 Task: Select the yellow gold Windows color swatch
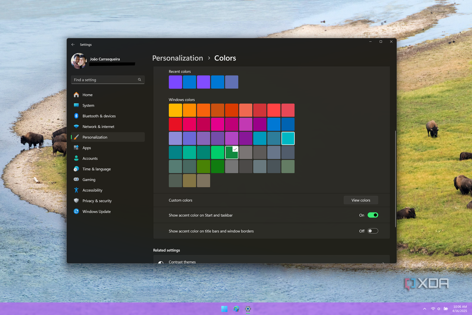point(176,110)
